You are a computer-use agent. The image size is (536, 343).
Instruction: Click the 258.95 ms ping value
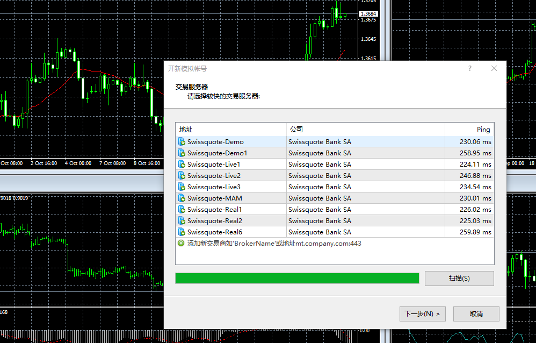tap(475, 153)
